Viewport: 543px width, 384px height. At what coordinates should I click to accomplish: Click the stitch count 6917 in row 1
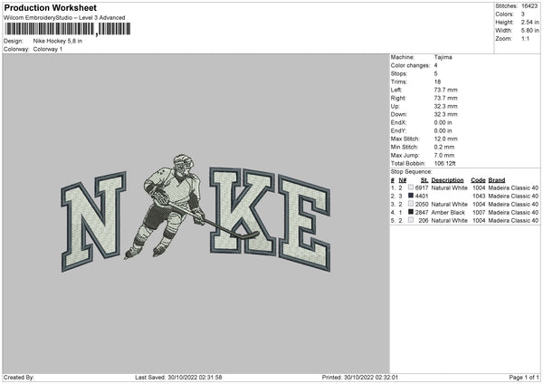pos(422,187)
